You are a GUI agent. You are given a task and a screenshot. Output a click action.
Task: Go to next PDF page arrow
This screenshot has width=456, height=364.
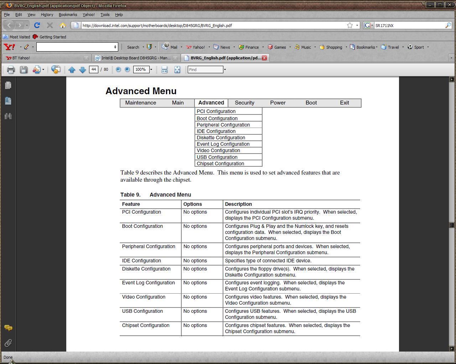click(82, 70)
